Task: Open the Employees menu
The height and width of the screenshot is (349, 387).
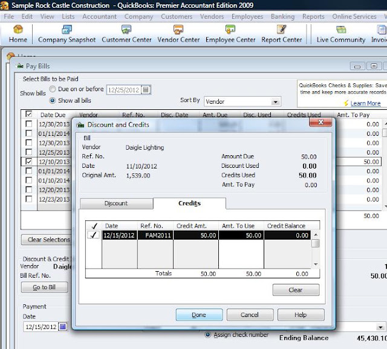Action: (247, 16)
